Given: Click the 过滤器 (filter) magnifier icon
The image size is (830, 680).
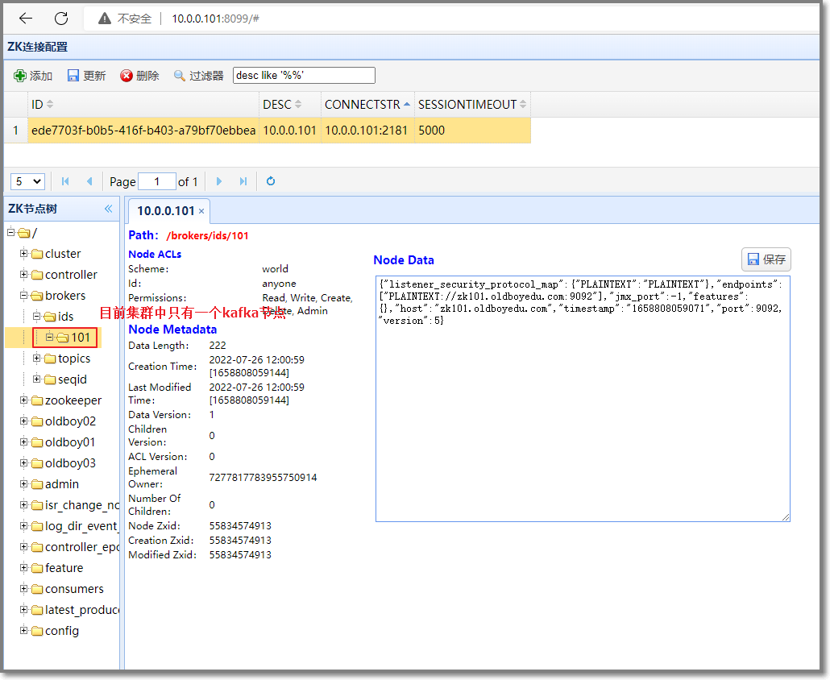Looking at the screenshot, I should coord(180,76).
